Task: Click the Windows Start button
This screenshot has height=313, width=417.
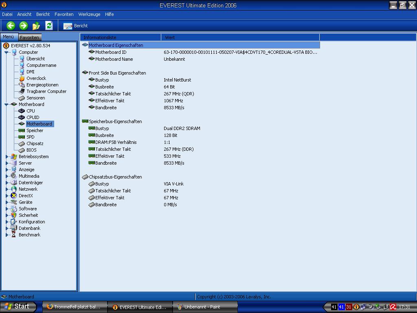Action: 18,306
